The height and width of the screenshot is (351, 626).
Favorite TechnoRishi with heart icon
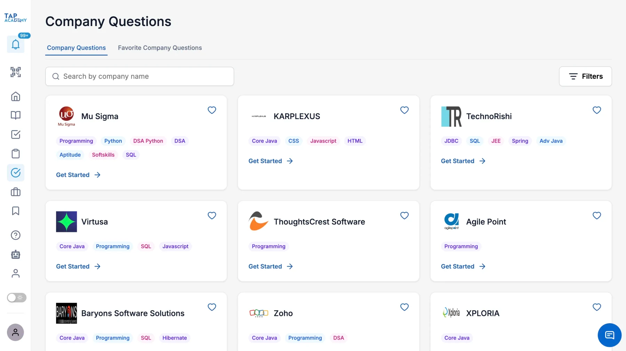[x=597, y=110]
